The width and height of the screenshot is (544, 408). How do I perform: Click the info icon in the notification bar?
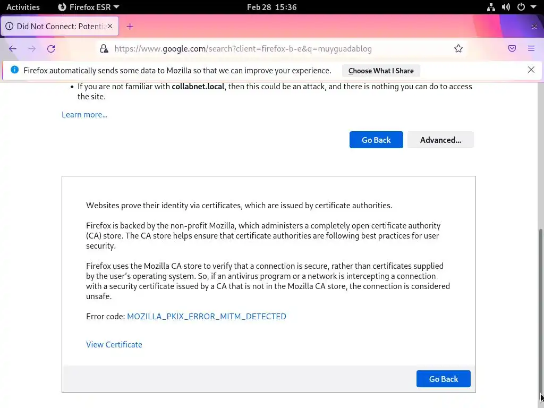click(14, 70)
